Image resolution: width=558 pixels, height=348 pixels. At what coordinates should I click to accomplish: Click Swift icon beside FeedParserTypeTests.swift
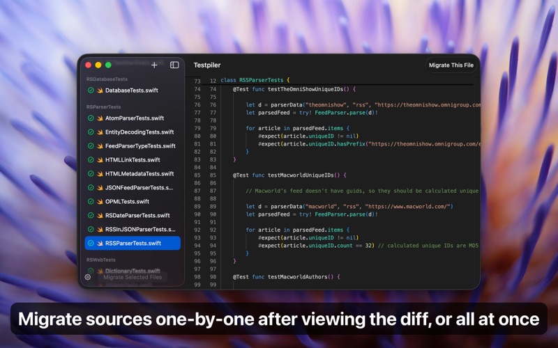coord(100,145)
